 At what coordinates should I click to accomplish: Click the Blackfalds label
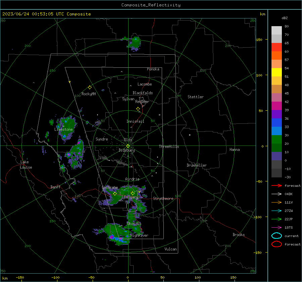[143, 93]
